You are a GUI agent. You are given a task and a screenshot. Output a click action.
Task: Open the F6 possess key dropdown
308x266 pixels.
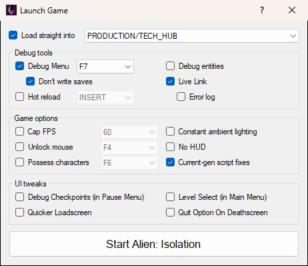[129, 163]
